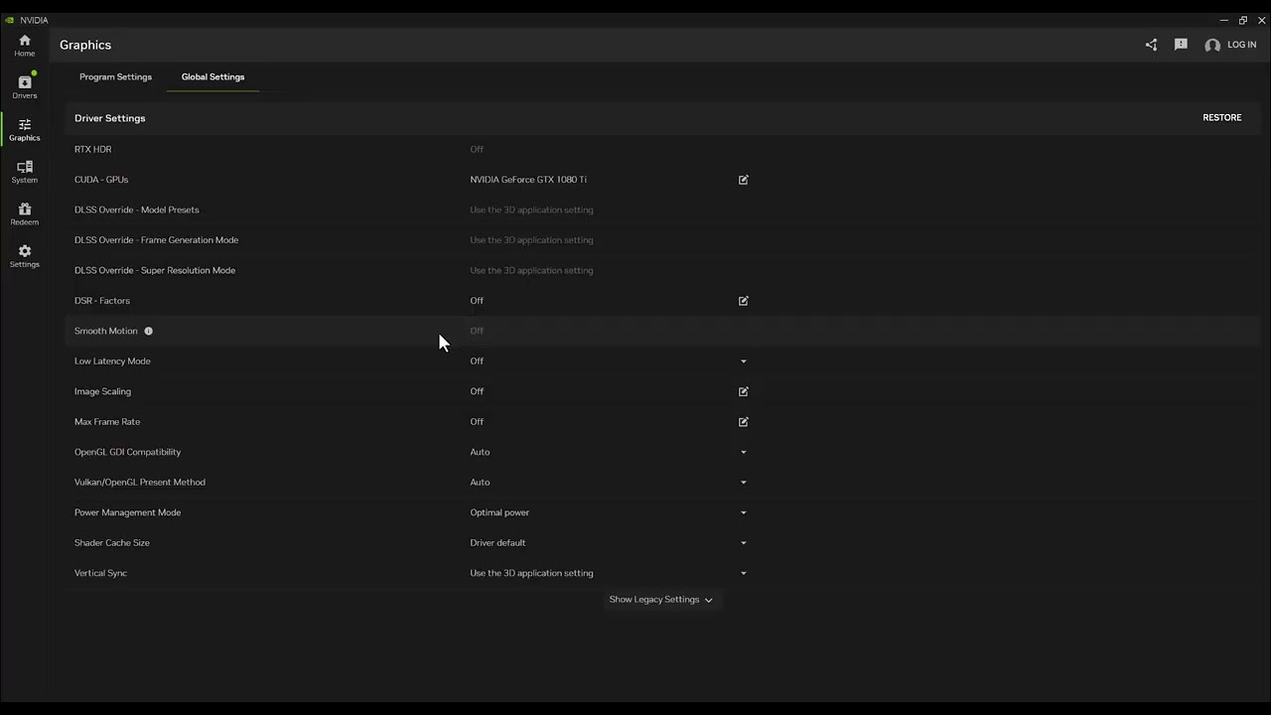Click the user account avatar icon
Screen dimensions: 1271x715
coord(1212,45)
